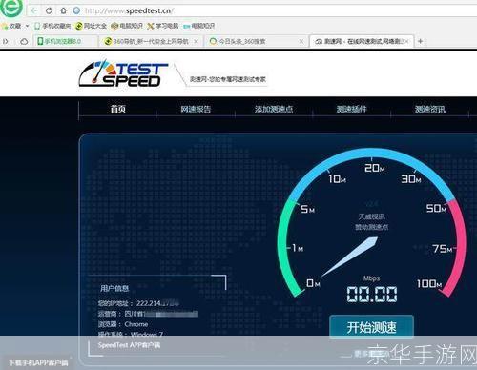Screen dimensions: 477x370
Task: Open a new tab with the plus button
Action: (421, 41)
